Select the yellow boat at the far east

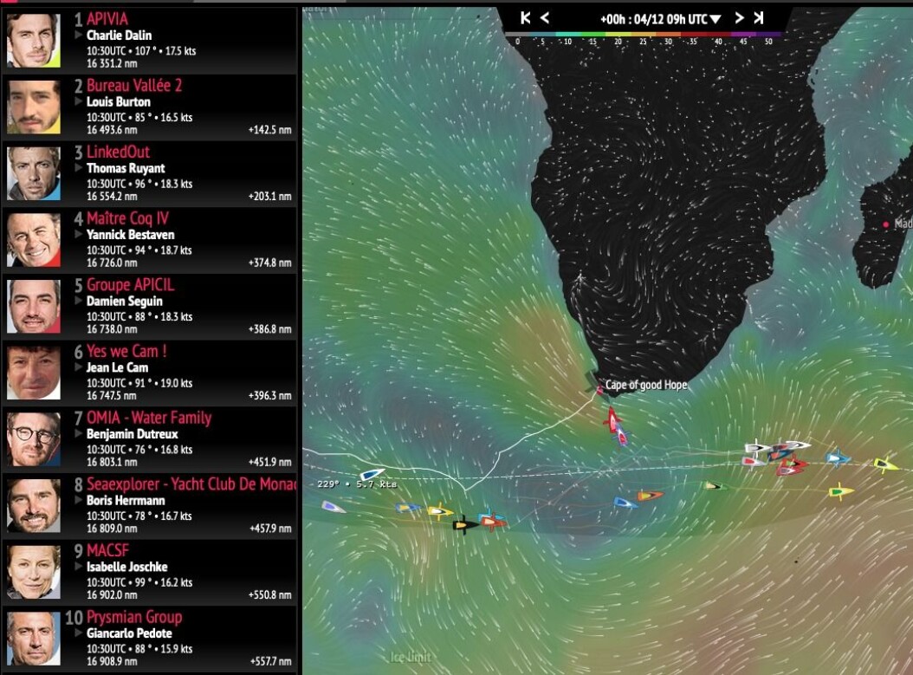point(885,464)
